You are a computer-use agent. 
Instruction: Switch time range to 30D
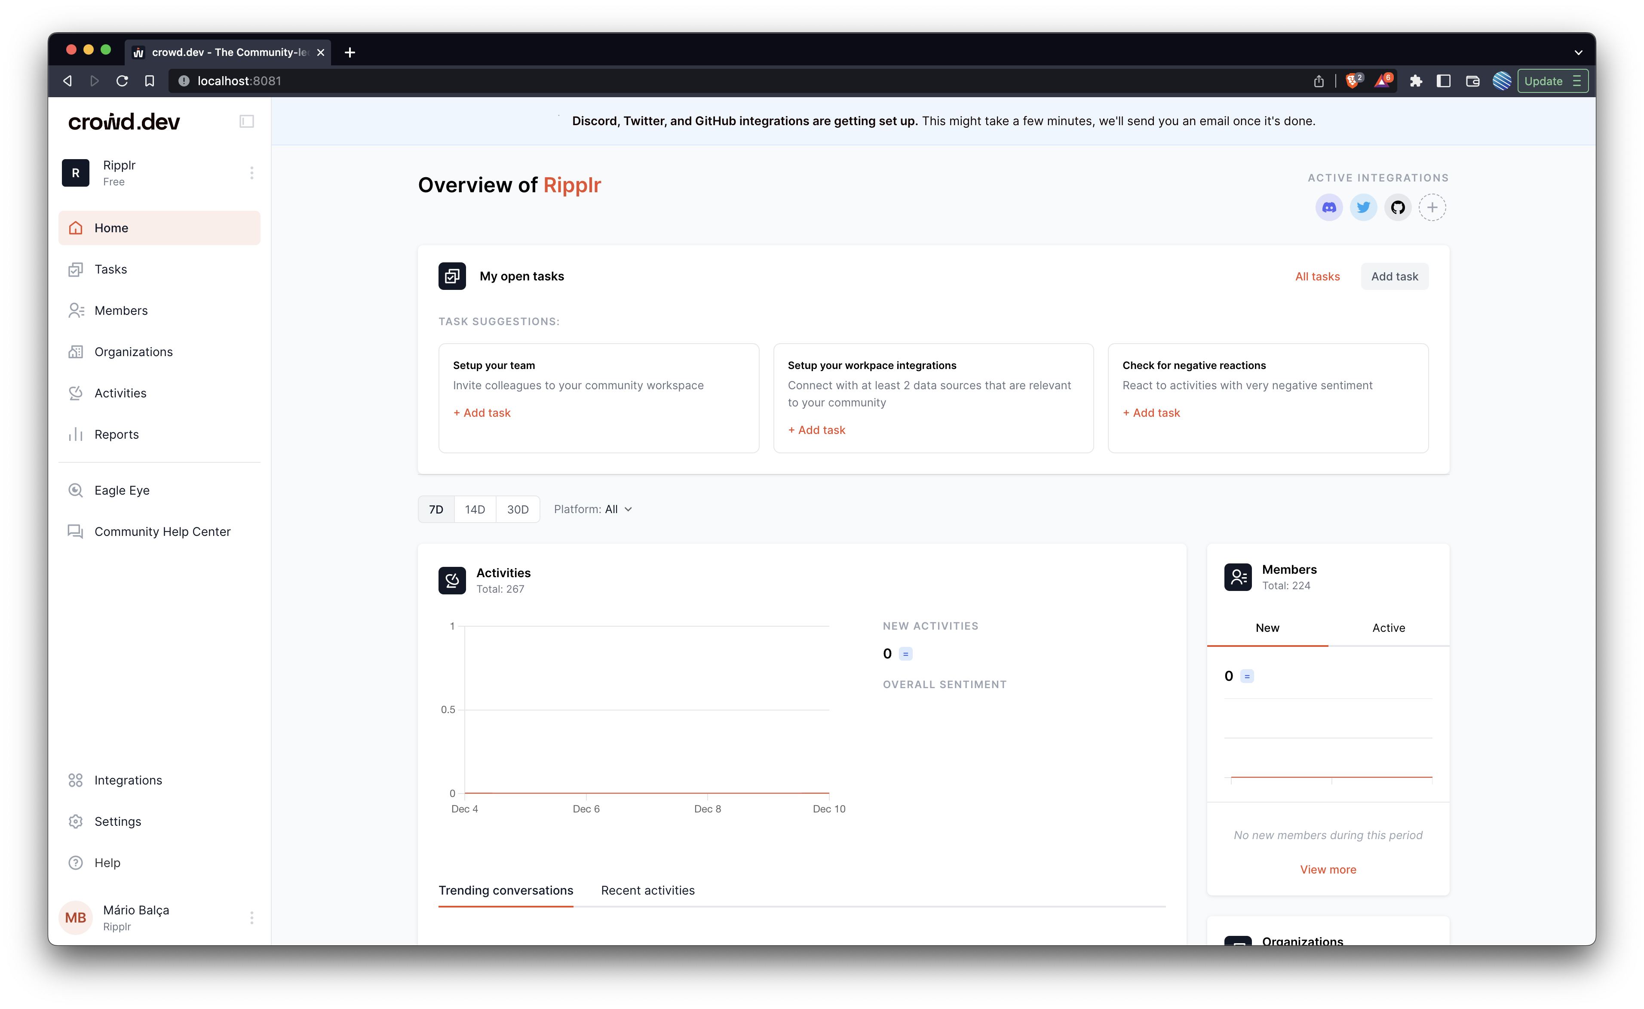pyautogui.click(x=517, y=509)
